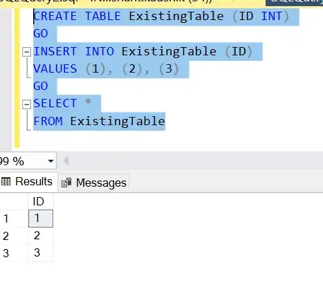This screenshot has height=287, width=323.
Task: Select the ID cell with value 3
Action: [41, 253]
